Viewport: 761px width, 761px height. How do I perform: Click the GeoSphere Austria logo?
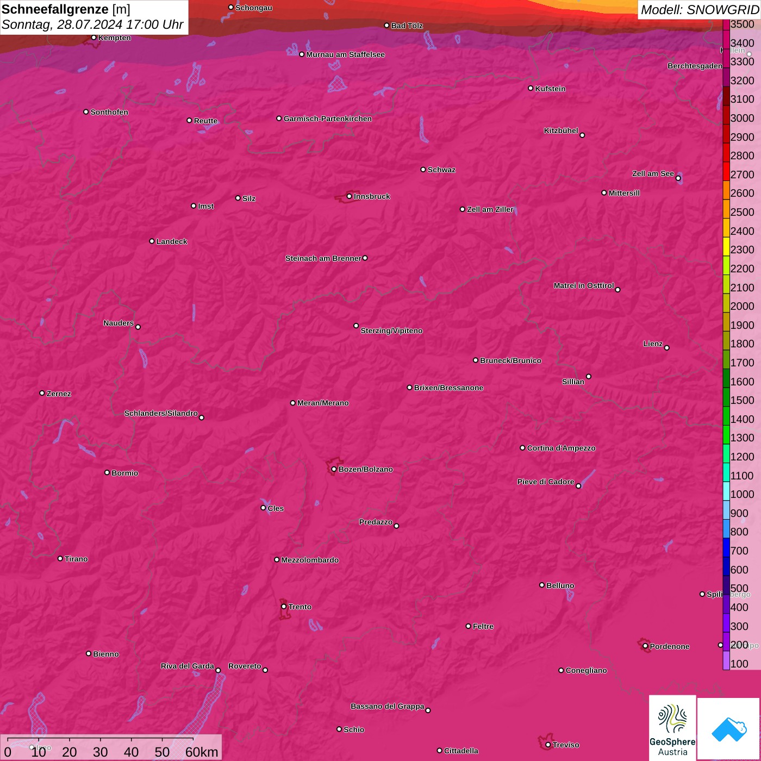[x=672, y=728]
